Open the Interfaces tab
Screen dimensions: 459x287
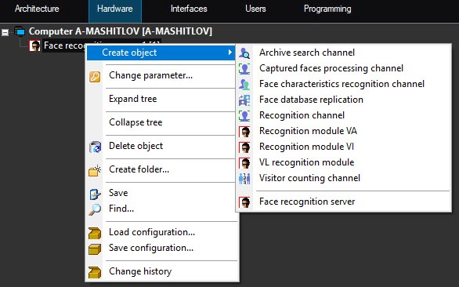point(189,9)
